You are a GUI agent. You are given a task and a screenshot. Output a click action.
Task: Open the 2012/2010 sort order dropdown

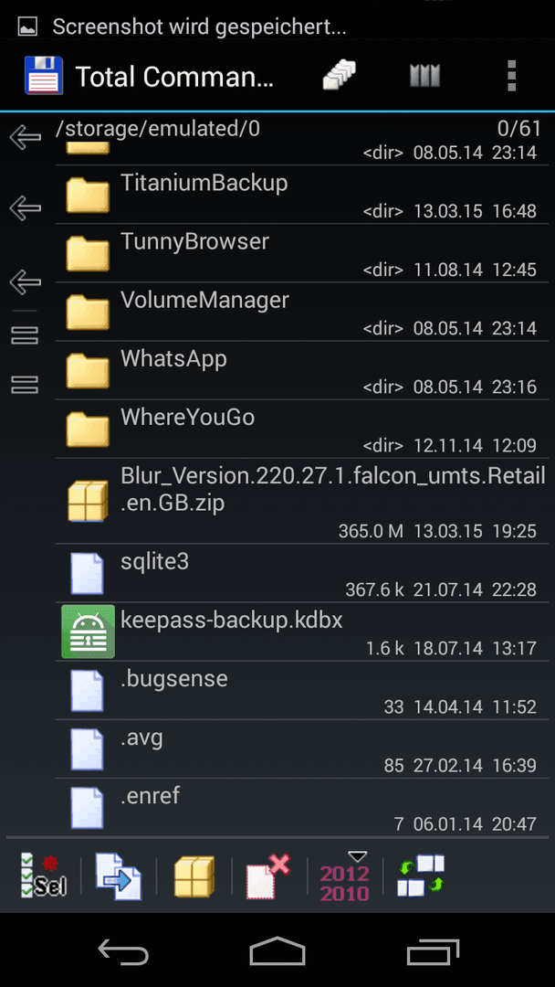(x=345, y=876)
